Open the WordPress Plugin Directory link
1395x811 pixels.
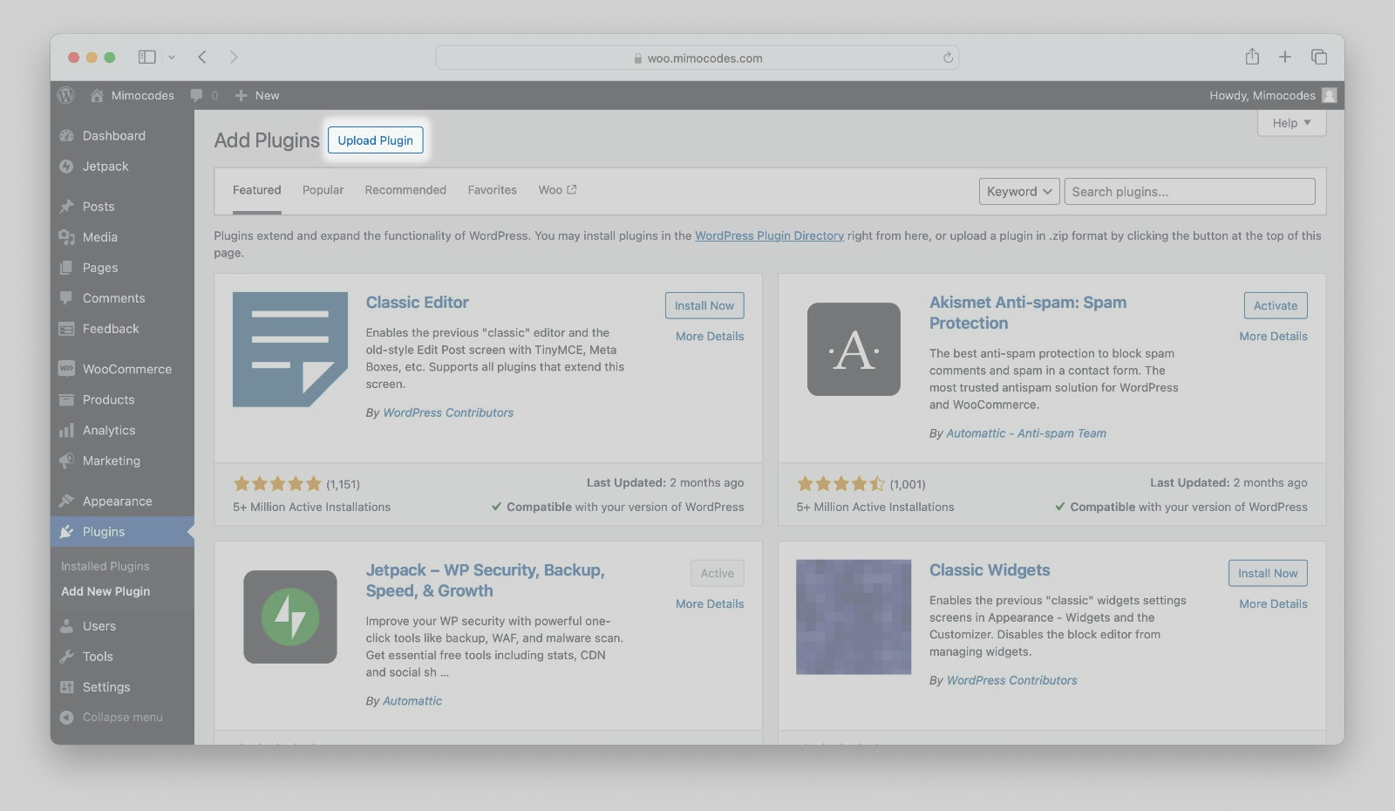coord(769,235)
